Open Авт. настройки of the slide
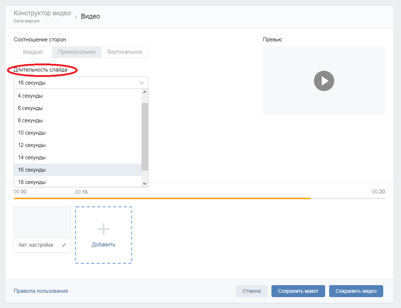The width and height of the screenshot is (401, 308). point(36,245)
